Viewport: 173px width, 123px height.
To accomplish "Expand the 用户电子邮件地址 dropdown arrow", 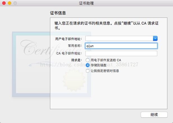I will coord(155,38).
